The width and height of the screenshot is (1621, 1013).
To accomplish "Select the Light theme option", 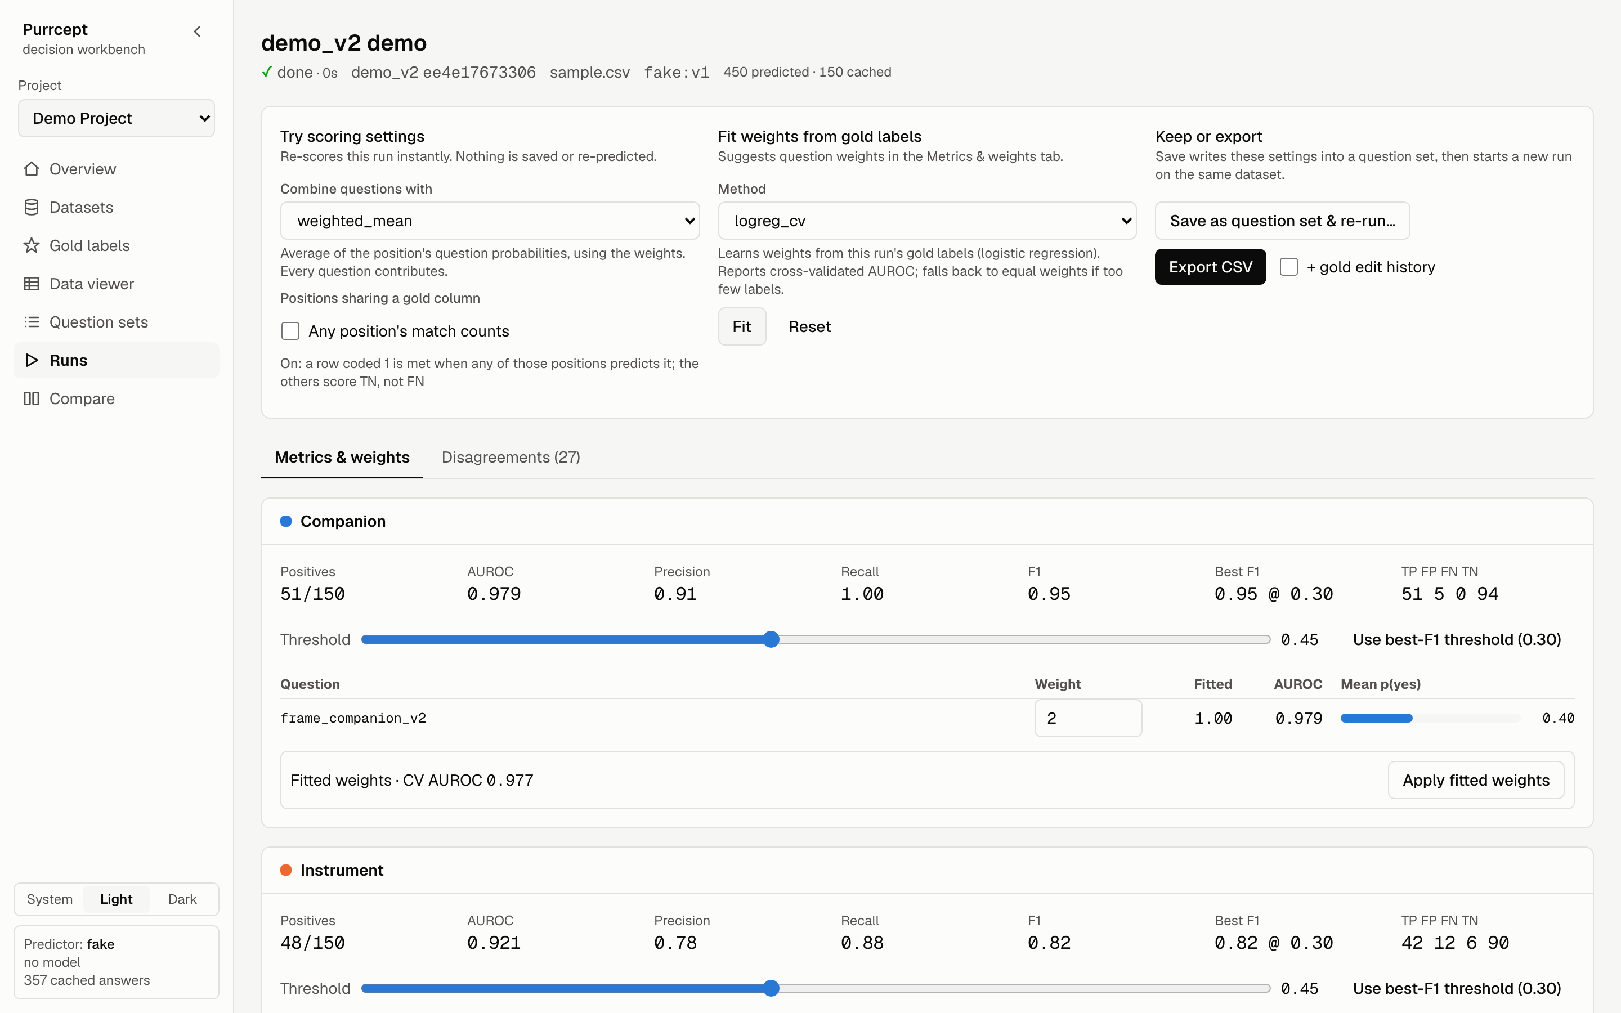I will (x=116, y=899).
